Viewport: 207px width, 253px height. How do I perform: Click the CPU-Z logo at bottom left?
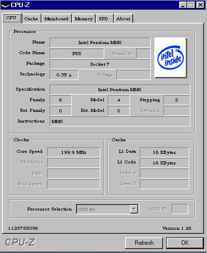point(20,243)
